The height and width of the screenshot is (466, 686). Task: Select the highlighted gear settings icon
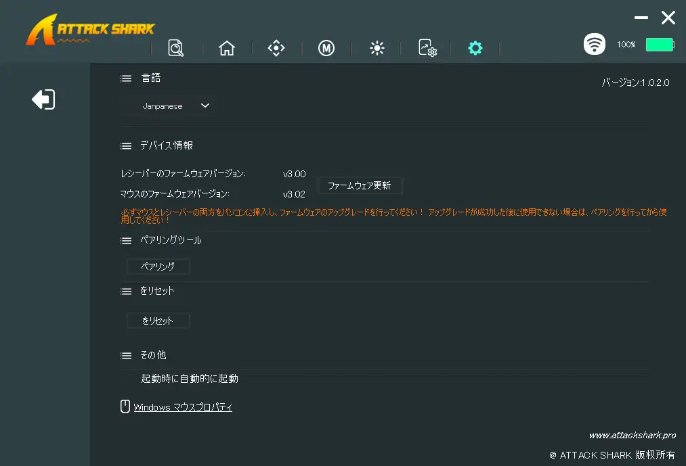point(475,48)
